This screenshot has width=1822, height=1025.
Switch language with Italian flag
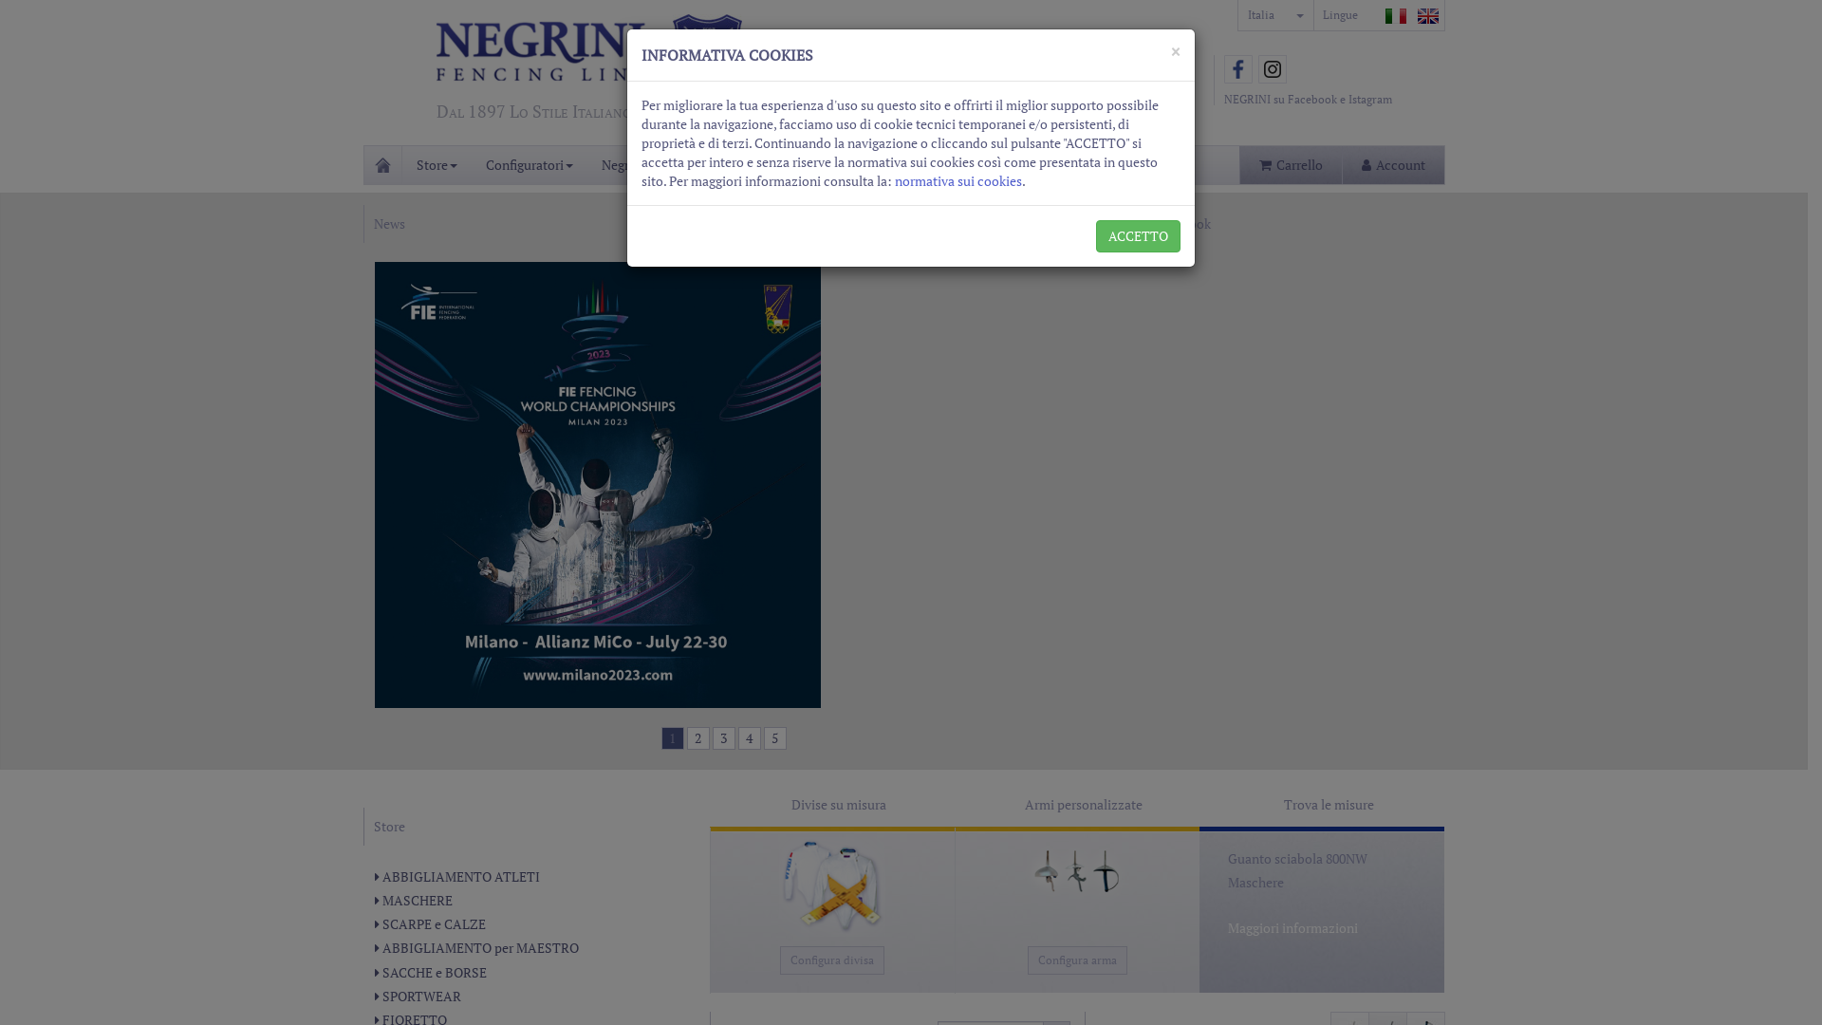[1395, 16]
